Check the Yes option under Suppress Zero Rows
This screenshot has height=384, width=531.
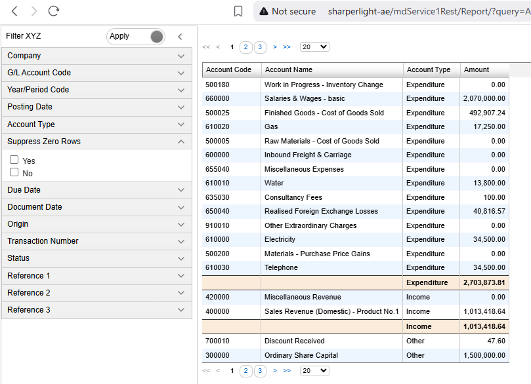[x=14, y=159]
